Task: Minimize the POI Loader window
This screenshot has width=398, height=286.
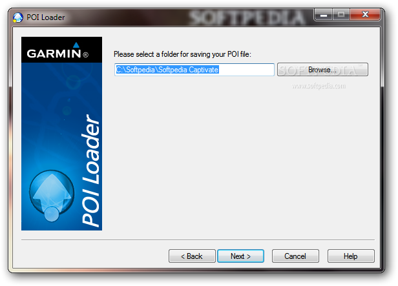Action: 323,14
